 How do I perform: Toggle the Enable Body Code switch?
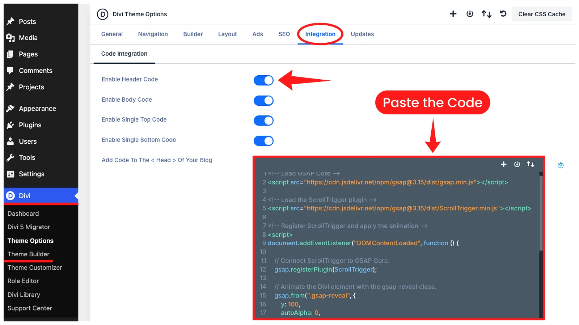tap(263, 101)
